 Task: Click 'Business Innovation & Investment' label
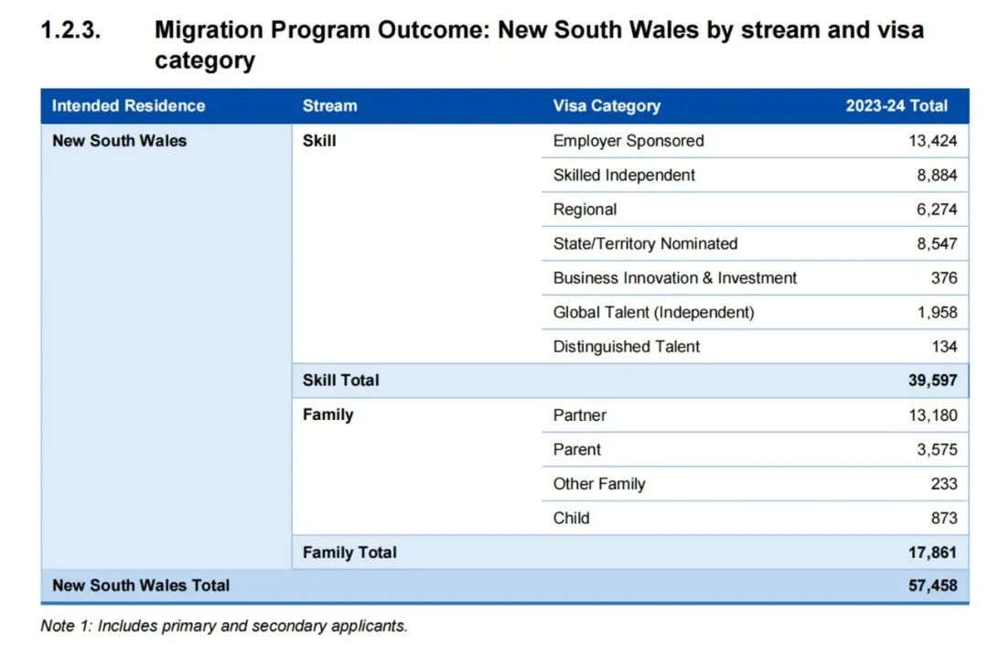tap(675, 277)
